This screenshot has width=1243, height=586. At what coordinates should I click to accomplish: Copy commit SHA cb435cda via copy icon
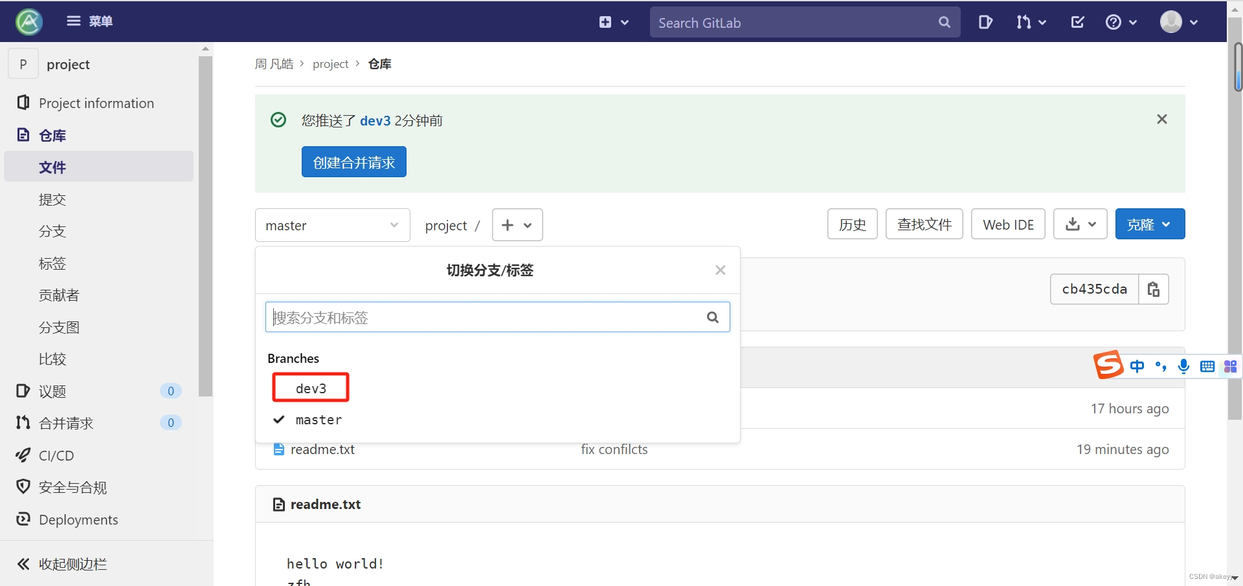[1154, 289]
